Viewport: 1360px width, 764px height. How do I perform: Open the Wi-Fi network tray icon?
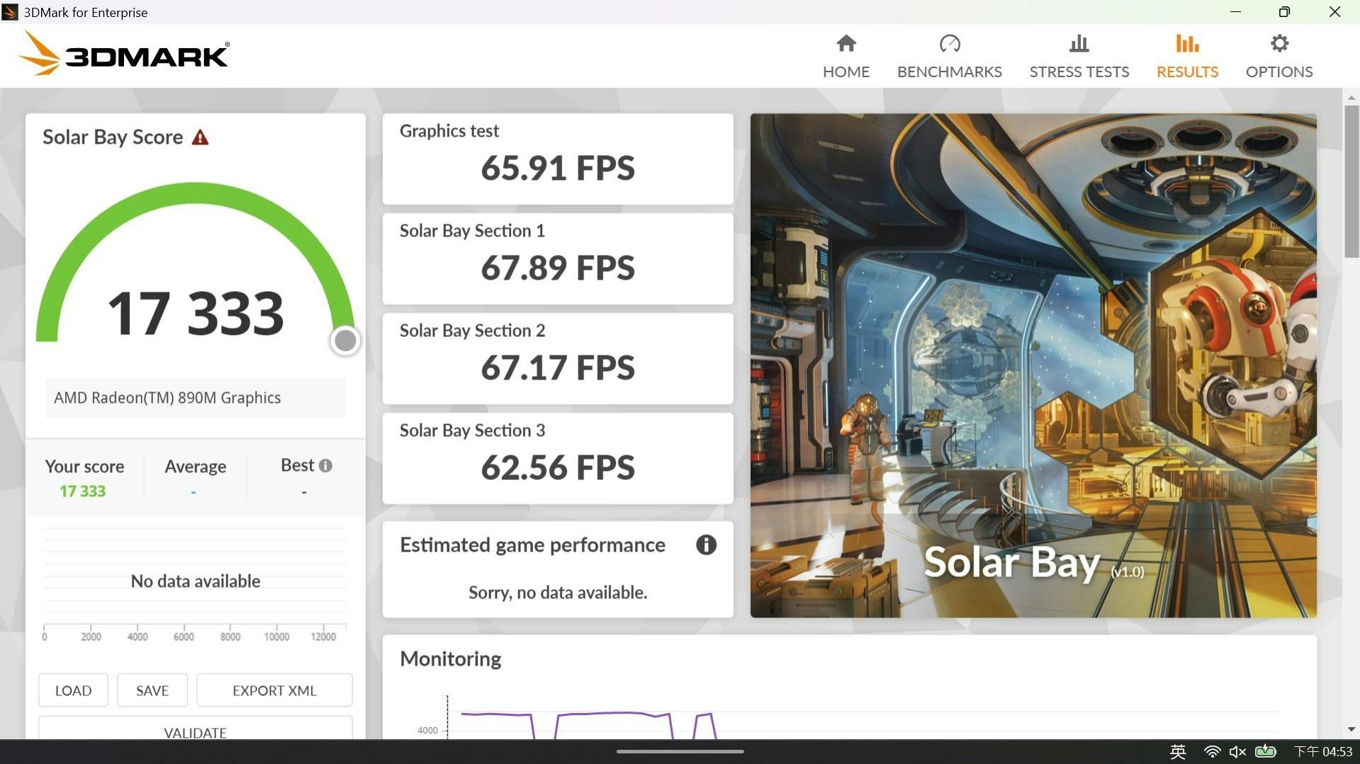coord(1212,751)
